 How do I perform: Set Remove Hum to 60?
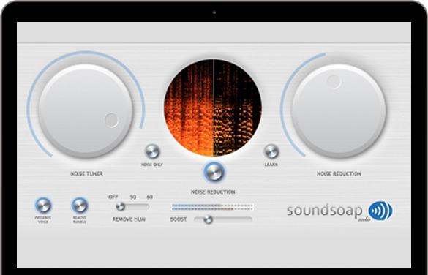click(149, 197)
